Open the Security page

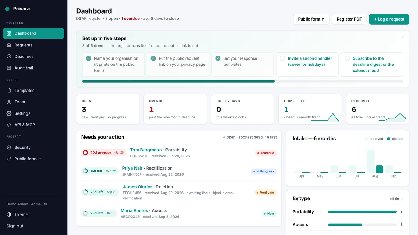click(33, 147)
